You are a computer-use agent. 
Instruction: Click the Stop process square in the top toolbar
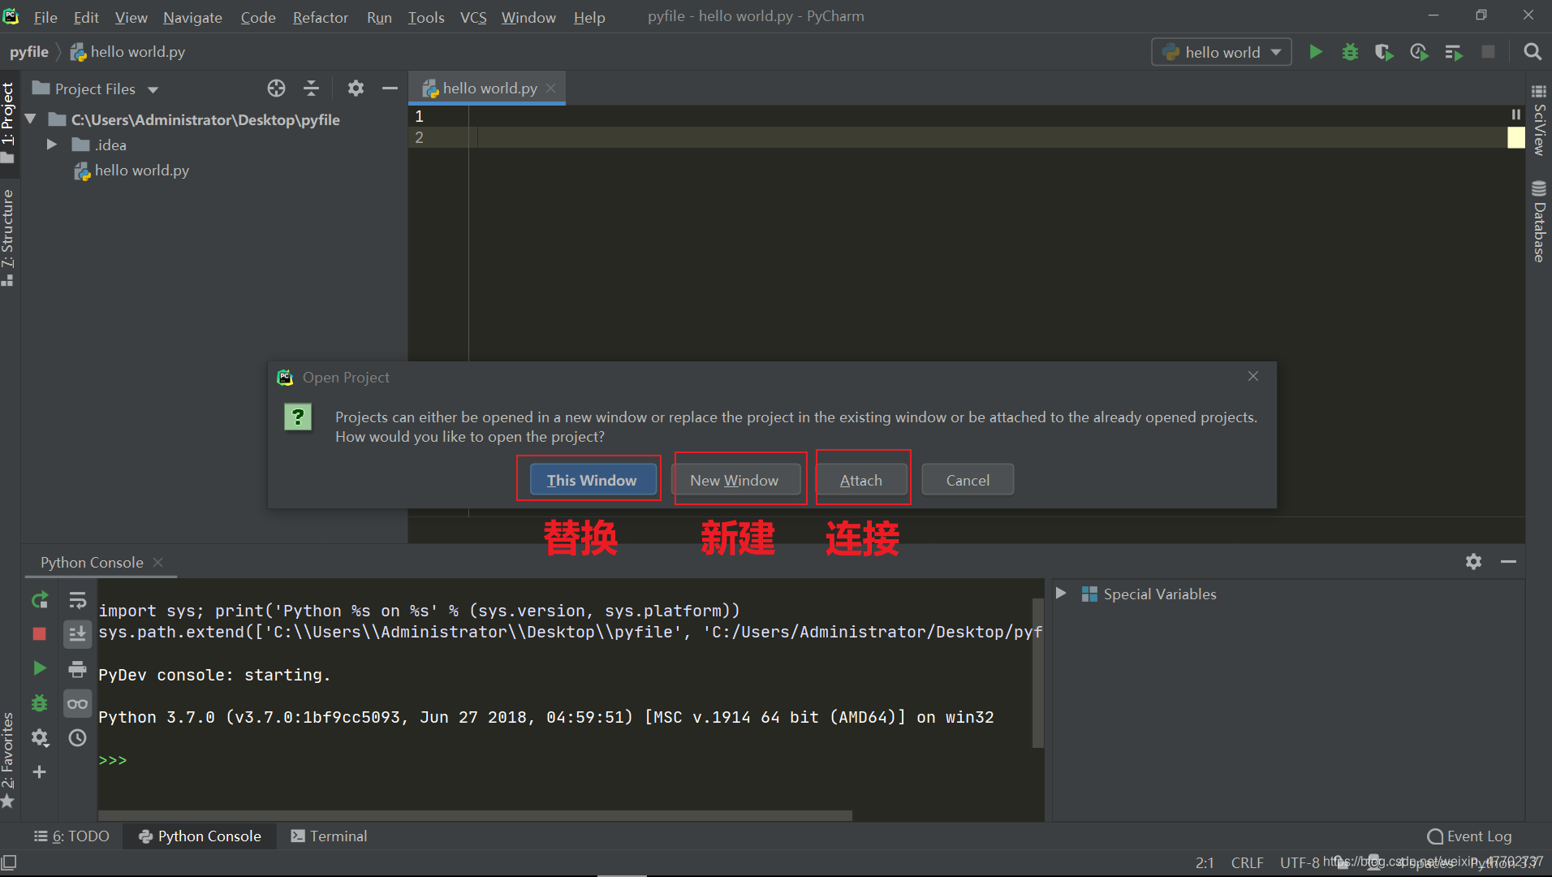pyautogui.click(x=1488, y=52)
